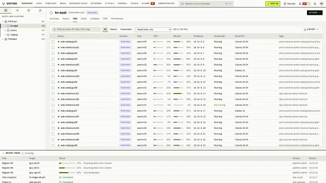Click the PW-West datacenter icon in the tree
The width and height of the screenshot is (326, 183).
[6, 39]
